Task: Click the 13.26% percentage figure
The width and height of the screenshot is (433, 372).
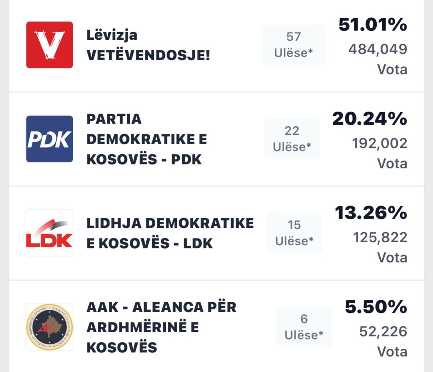Action: tap(371, 213)
